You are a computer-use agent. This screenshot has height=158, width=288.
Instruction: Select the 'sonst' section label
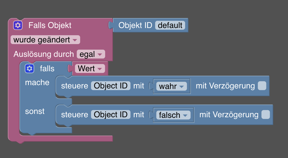(35, 111)
